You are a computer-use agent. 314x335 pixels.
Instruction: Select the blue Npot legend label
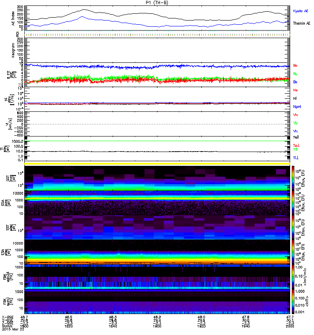click(297, 107)
